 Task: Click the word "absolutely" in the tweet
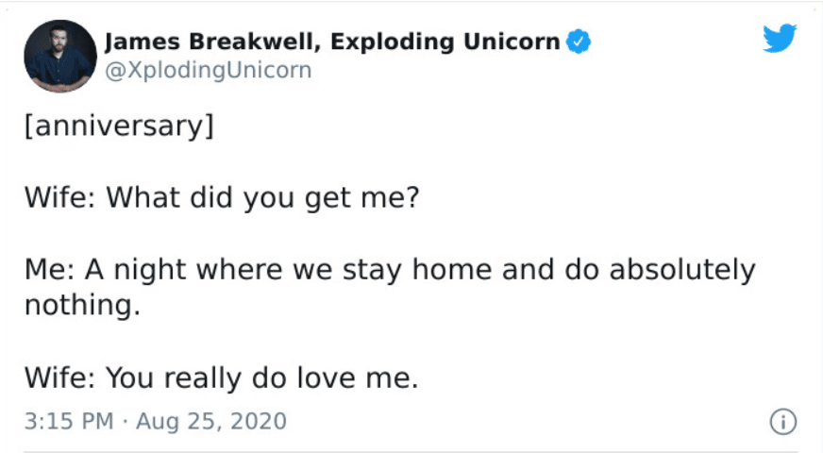[x=681, y=270]
